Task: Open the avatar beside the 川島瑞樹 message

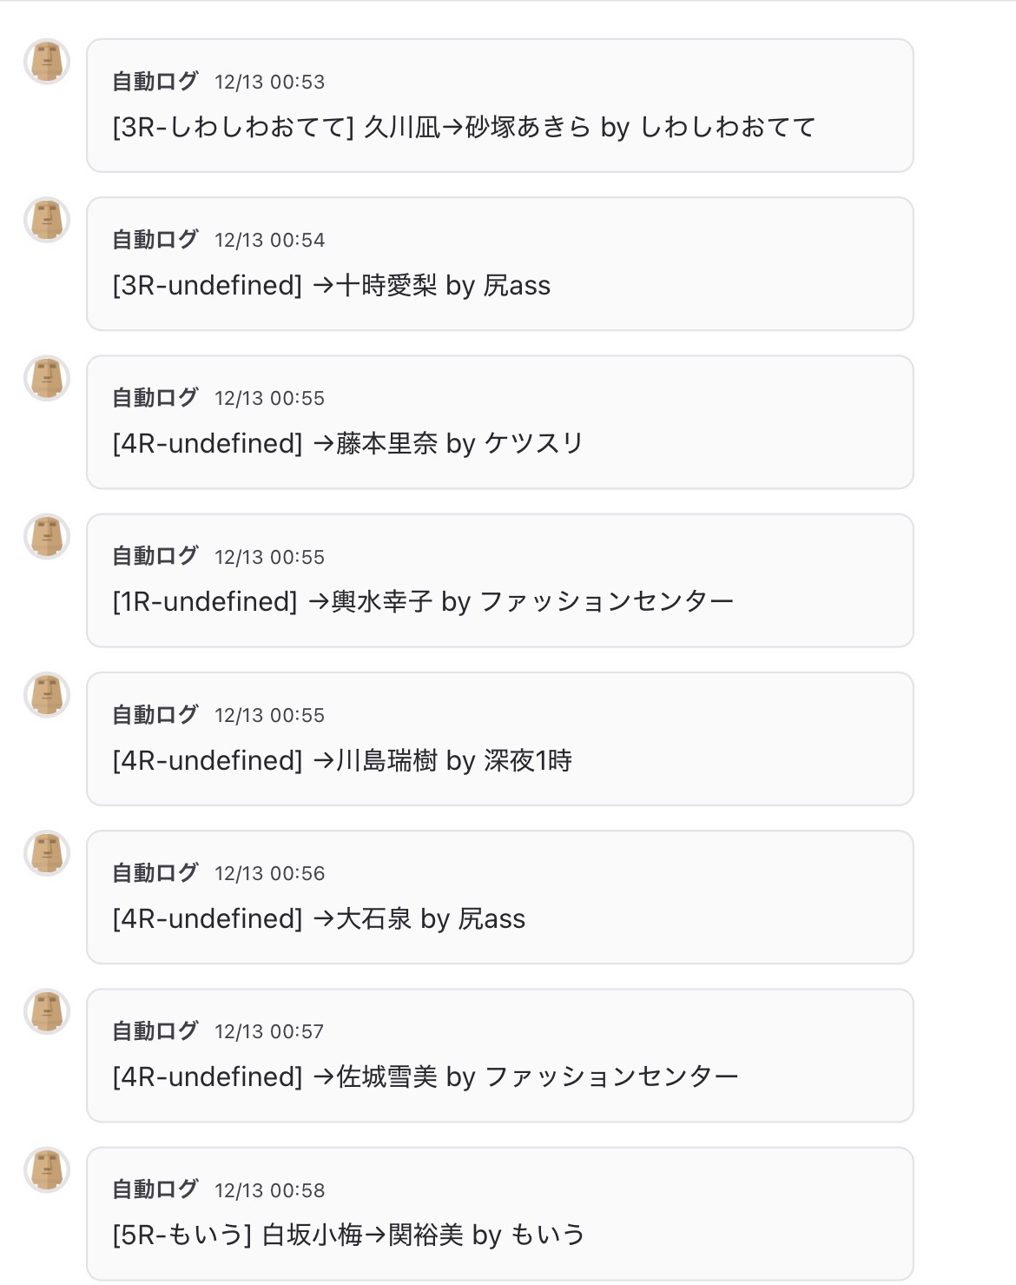Action: point(47,695)
